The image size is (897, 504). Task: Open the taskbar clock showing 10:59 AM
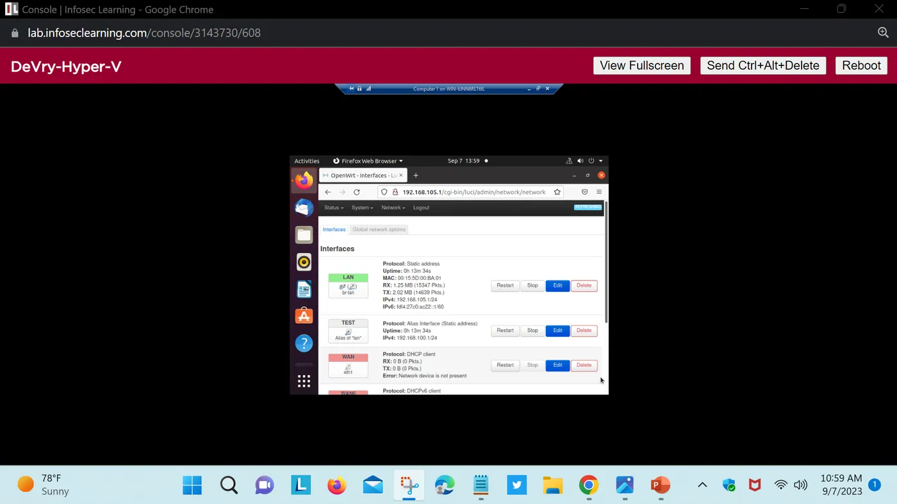(841, 485)
